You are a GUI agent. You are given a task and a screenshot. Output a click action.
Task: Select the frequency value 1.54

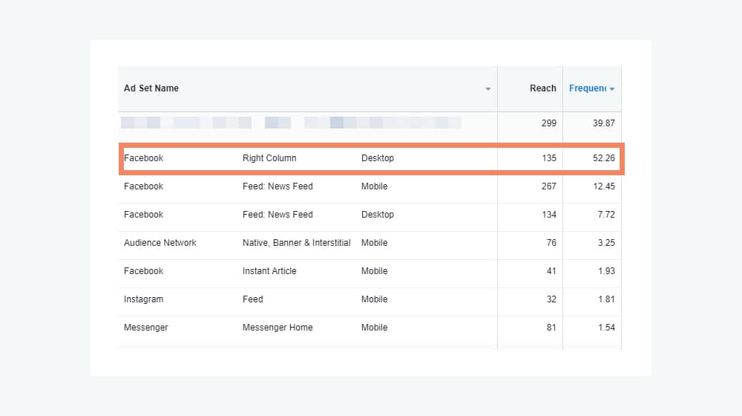click(606, 328)
